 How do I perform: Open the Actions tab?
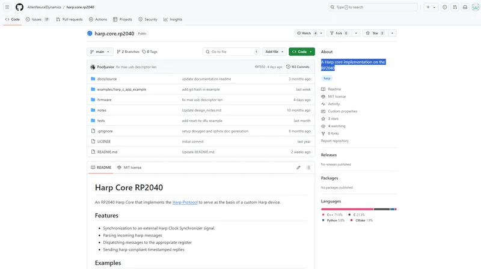point(98,19)
